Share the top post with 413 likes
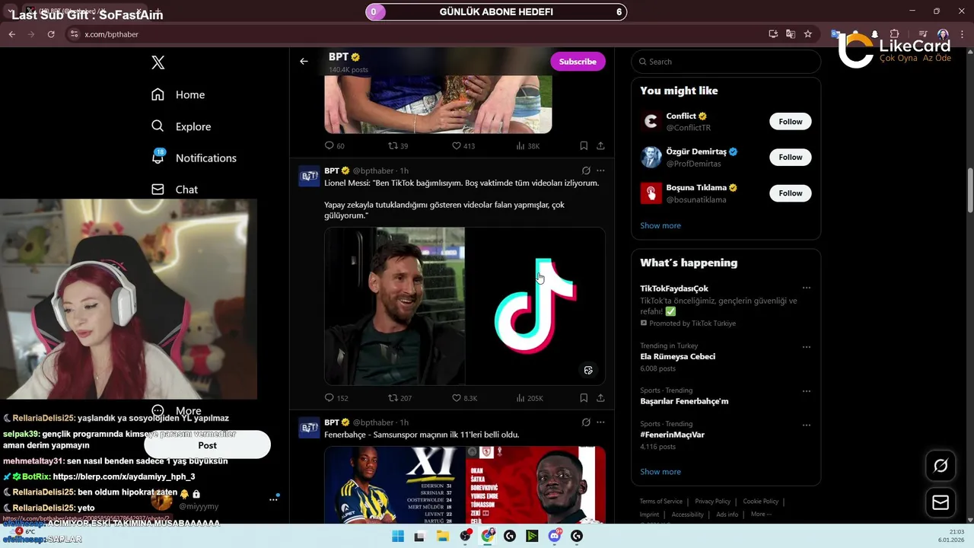Viewport: 974px width, 548px height. 600,145
